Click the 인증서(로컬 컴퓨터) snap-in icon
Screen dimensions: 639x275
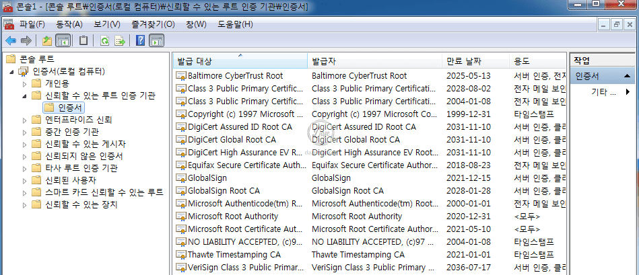pyautogui.click(x=24, y=72)
